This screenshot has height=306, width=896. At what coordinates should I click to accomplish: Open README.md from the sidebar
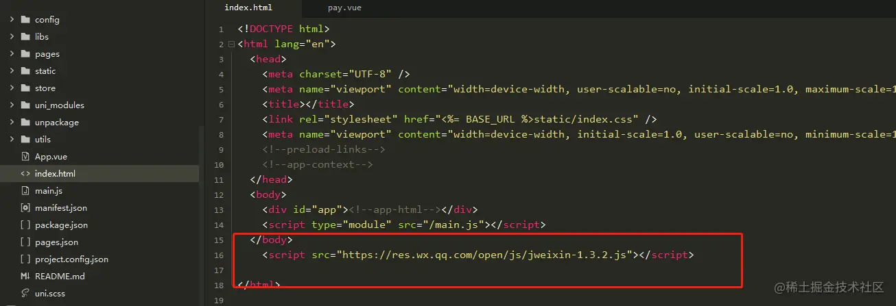(x=60, y=277)
